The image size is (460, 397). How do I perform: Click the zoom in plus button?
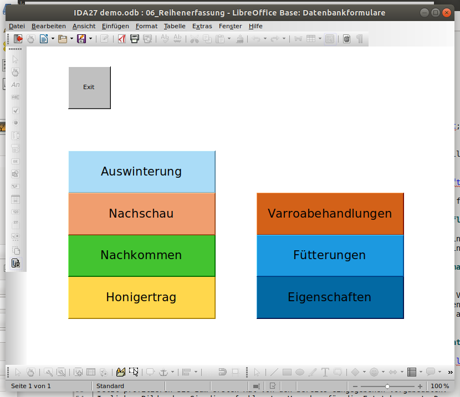pos(420,386)
